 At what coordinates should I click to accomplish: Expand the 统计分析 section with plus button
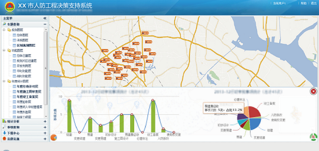pos(45,122)
